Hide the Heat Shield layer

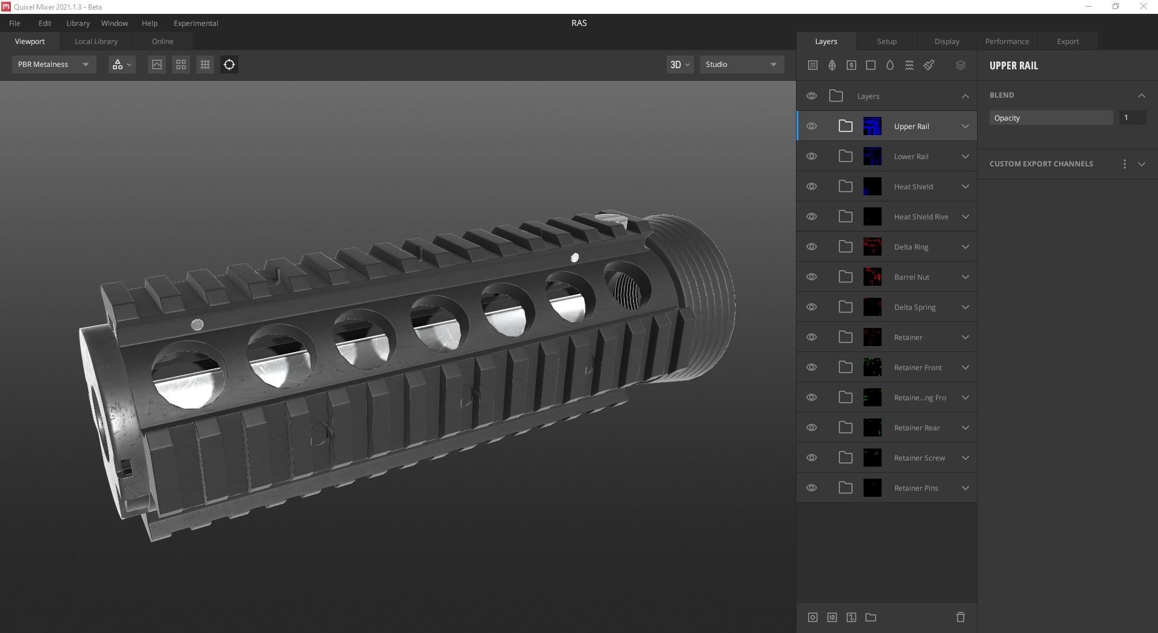(x=811, y=186)
